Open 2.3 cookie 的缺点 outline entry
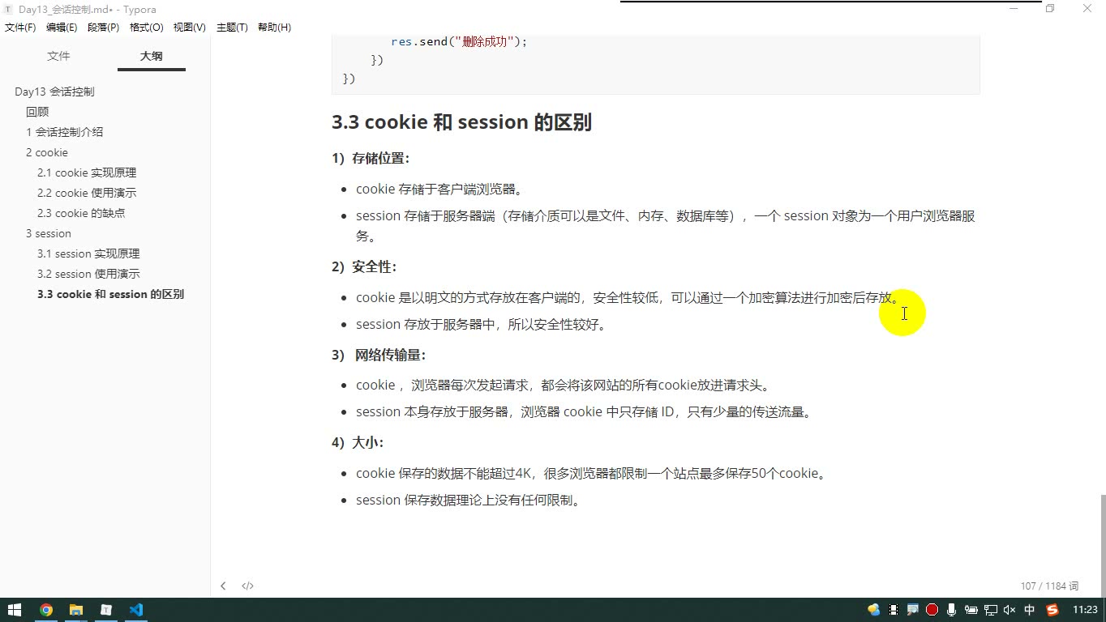The image size is (1106, 622). coord(81,213)
